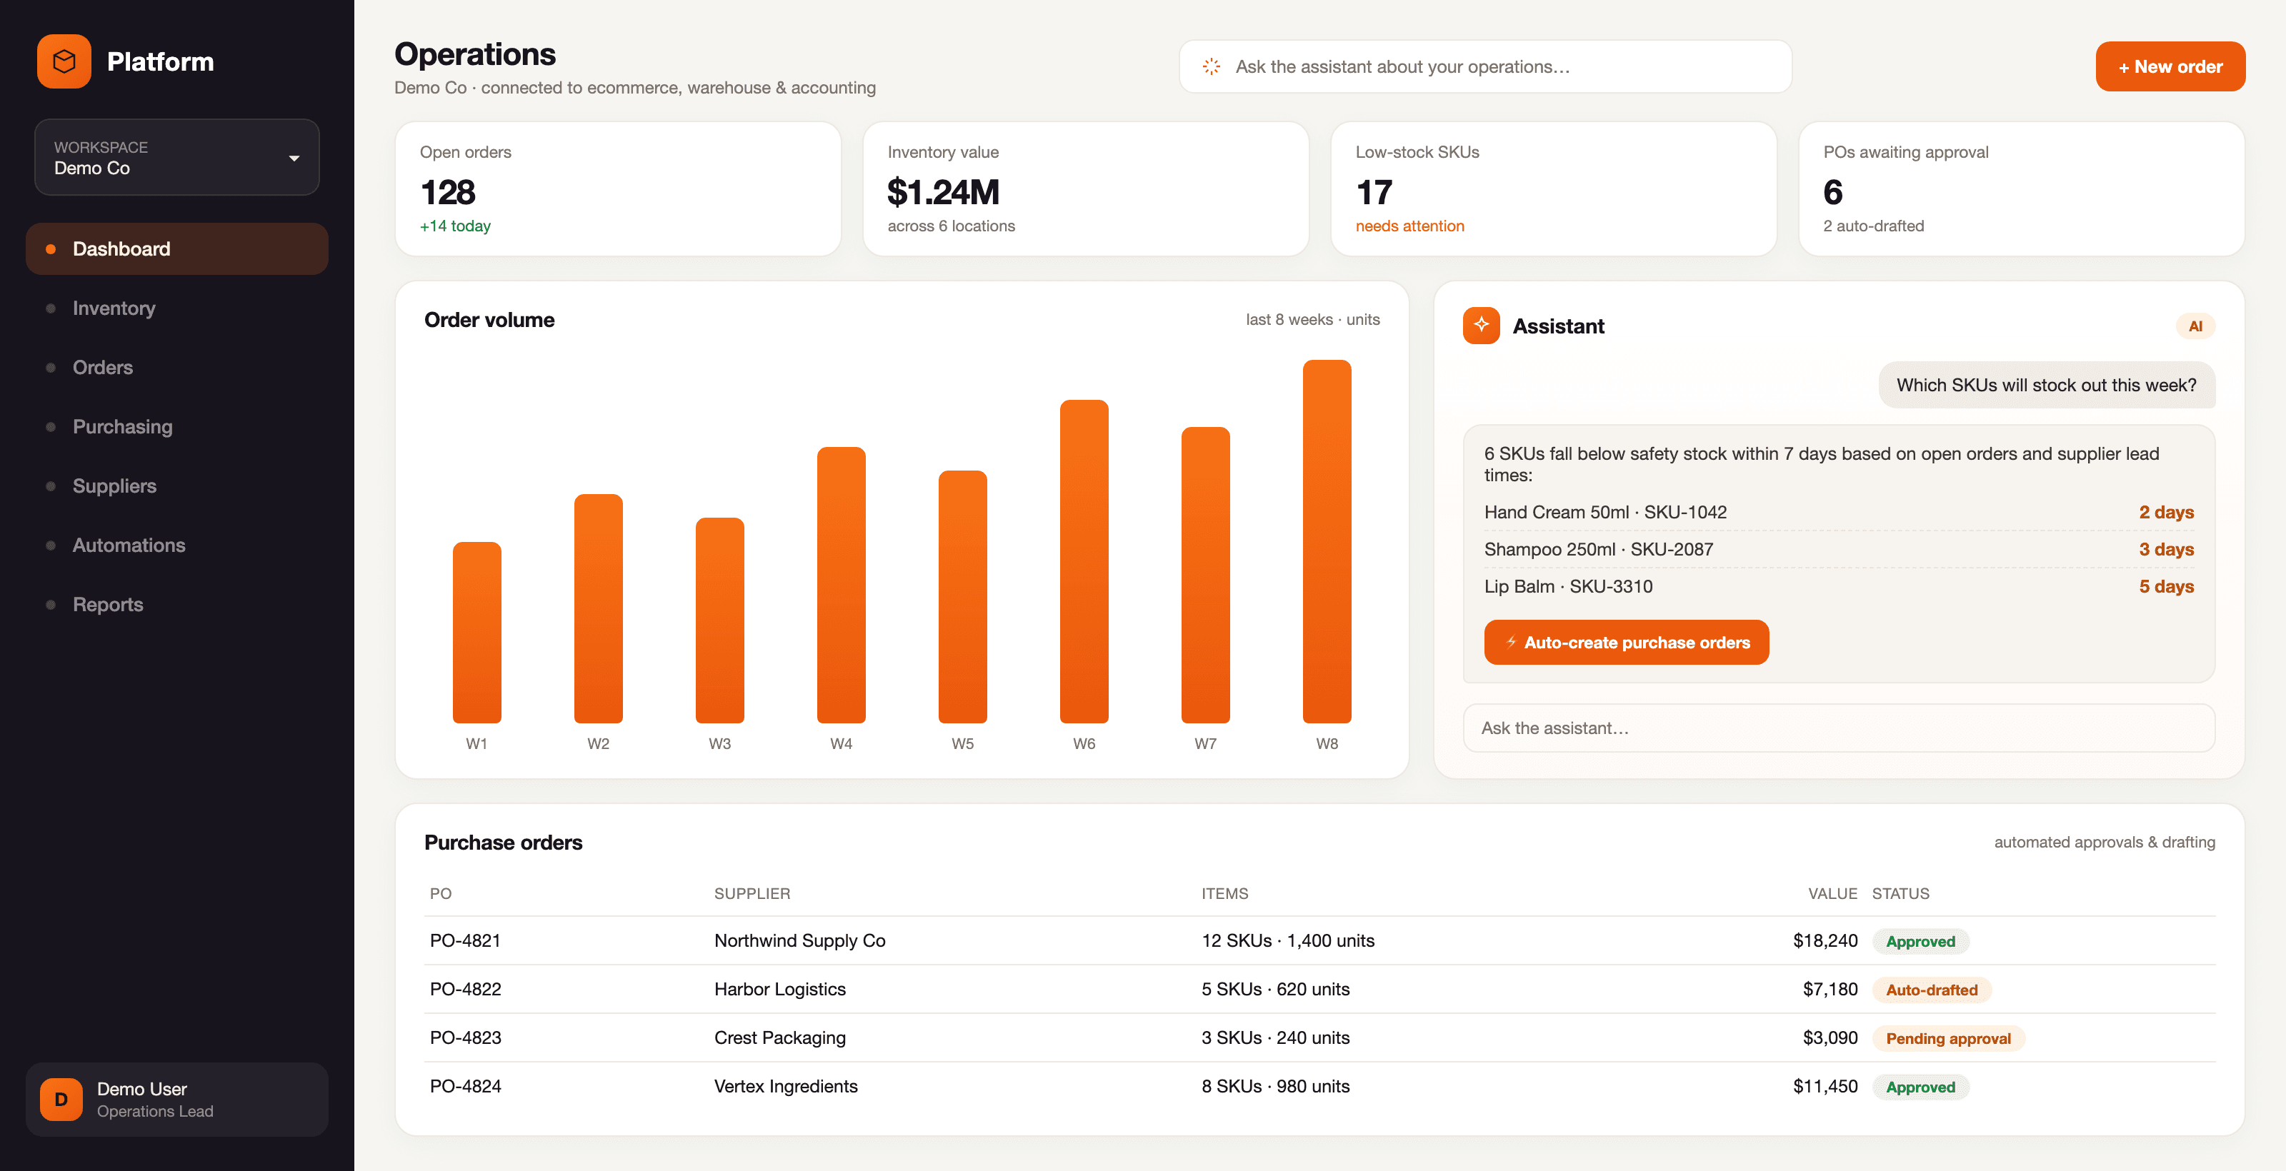Click the New order button
This screenshot has width=2286, height=1171.
pos(2170,66)
